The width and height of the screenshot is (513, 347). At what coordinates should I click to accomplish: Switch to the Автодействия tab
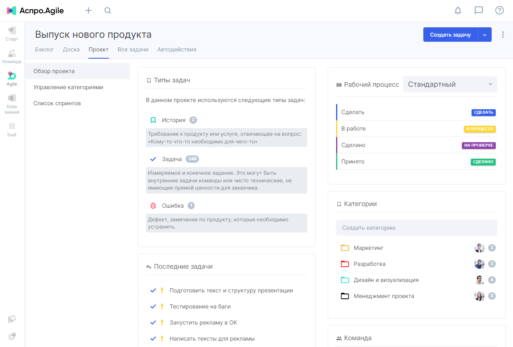click(x=177, y=50)
